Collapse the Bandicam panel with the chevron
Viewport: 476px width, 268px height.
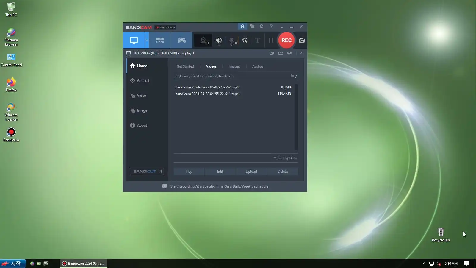[x=302, y=53]
